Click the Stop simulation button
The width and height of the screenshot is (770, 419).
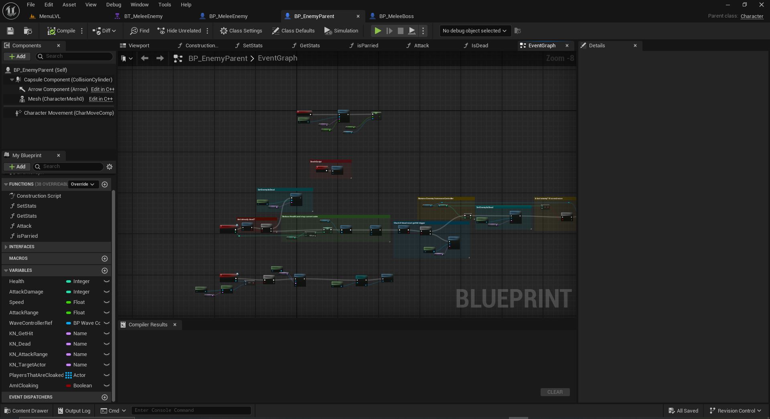coord(400,31)
